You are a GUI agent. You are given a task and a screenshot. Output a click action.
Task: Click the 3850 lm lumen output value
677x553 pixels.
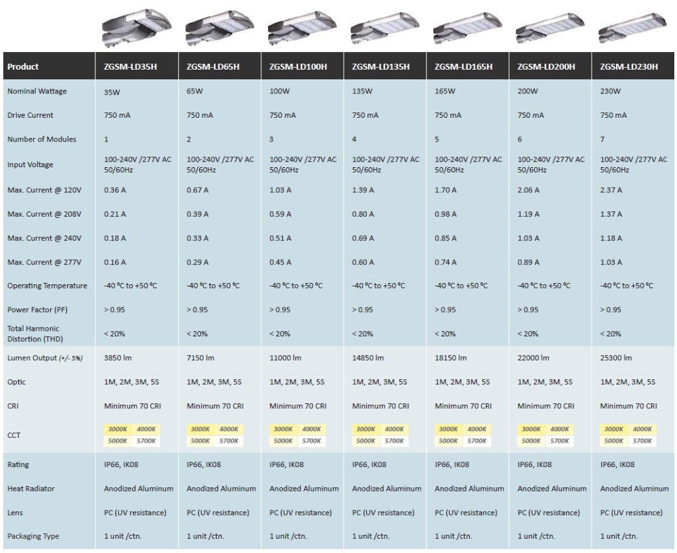point(118,358)
